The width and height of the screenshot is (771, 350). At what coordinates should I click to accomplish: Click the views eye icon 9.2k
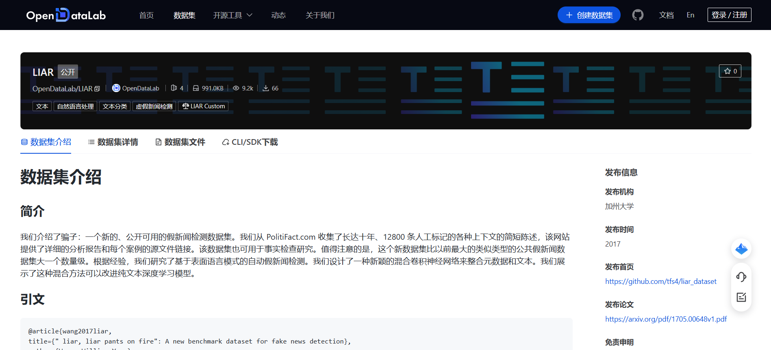point(236,88)
